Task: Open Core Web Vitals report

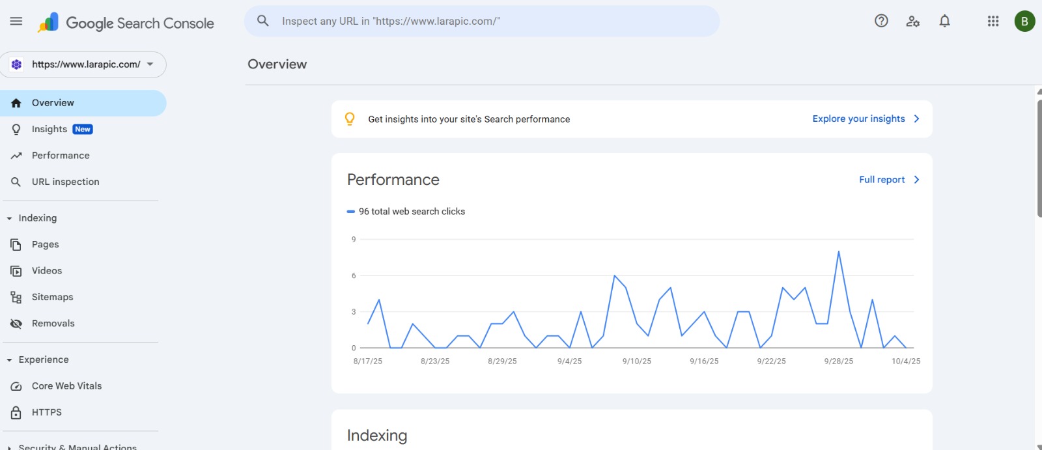Action: pos(66,386)
